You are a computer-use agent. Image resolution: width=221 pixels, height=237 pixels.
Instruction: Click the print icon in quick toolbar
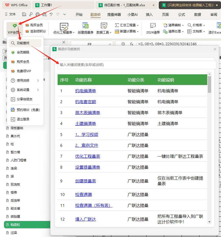38,15
